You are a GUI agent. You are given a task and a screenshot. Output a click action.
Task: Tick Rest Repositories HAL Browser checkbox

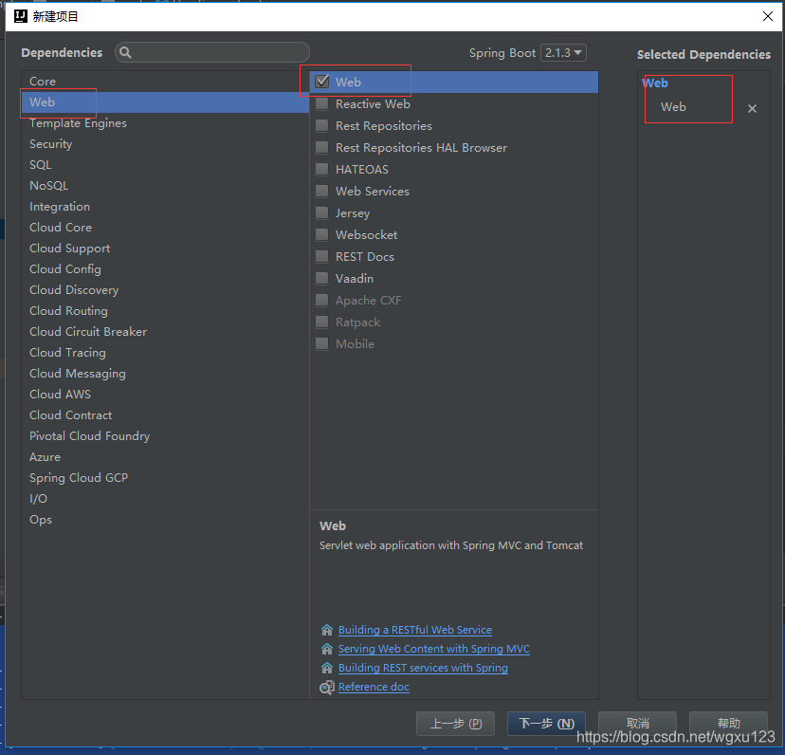pyautogui.click(x=322, y=147)
